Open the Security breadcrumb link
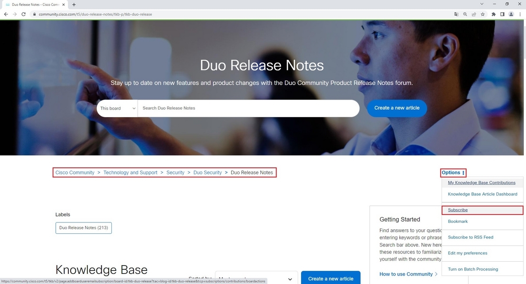Viewport: 526px width, 284px height. click(175, 173)
